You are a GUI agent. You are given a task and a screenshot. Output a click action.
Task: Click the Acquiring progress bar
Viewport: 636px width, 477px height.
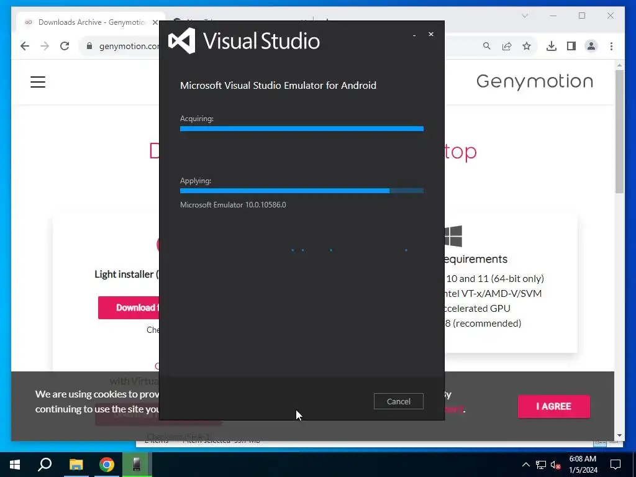pyautogui.click(x=302, y=129)
